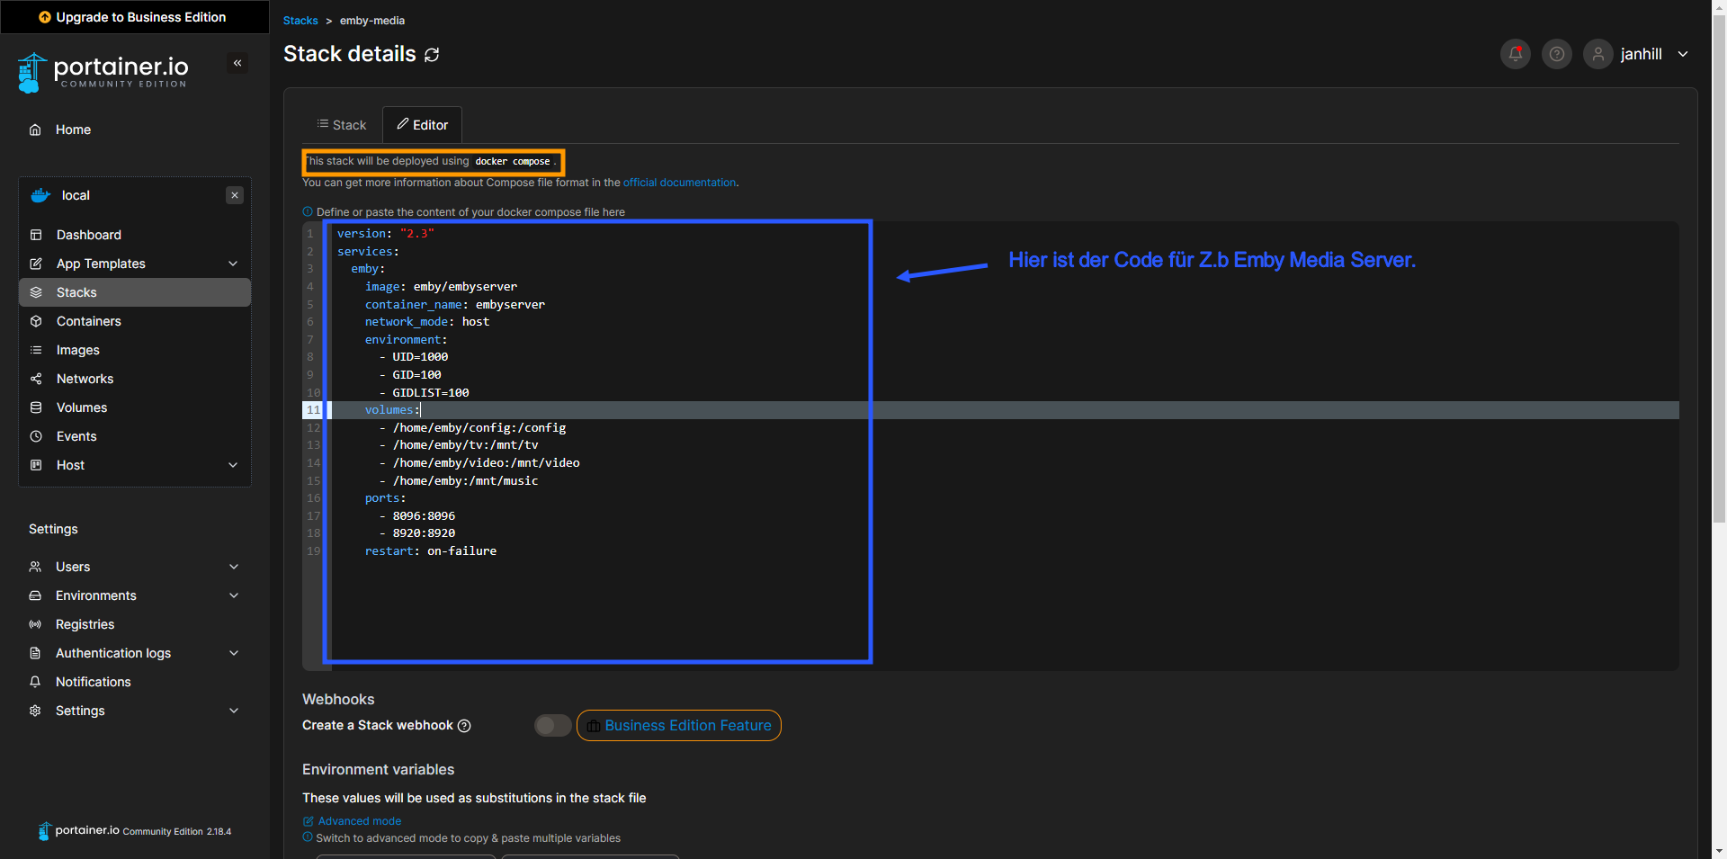
Task: Toggle Create a Stack webhook switch
Action: click(x=552, y=725)
